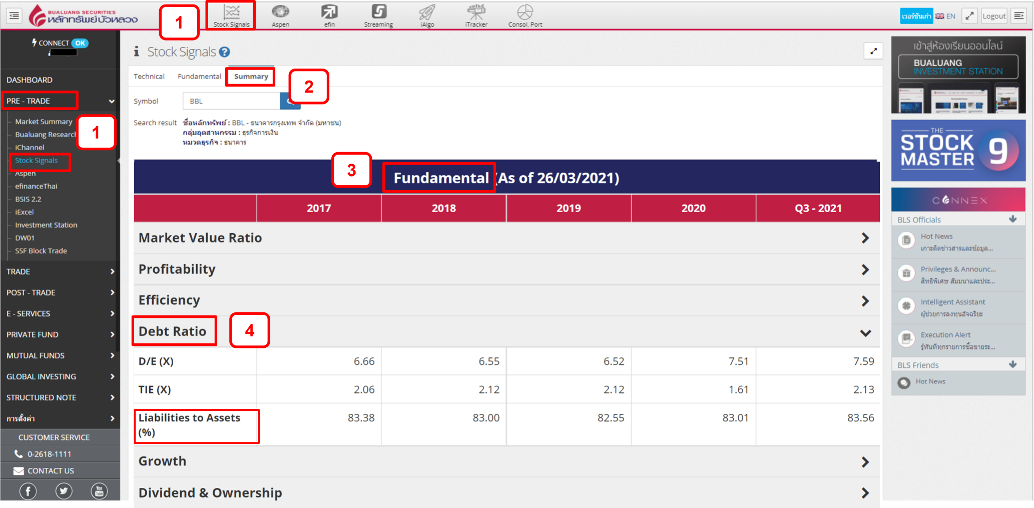Open the YouTube social icon
The image size is (1034, 508).
[99, 491]
